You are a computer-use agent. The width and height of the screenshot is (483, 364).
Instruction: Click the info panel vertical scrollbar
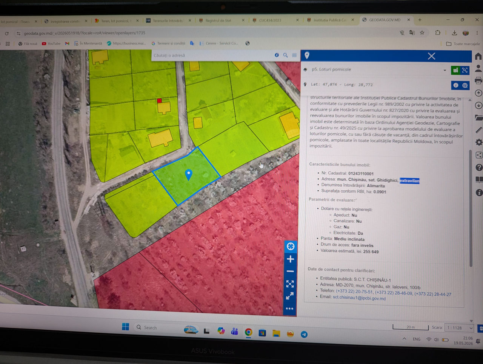[x=470, y=208]
